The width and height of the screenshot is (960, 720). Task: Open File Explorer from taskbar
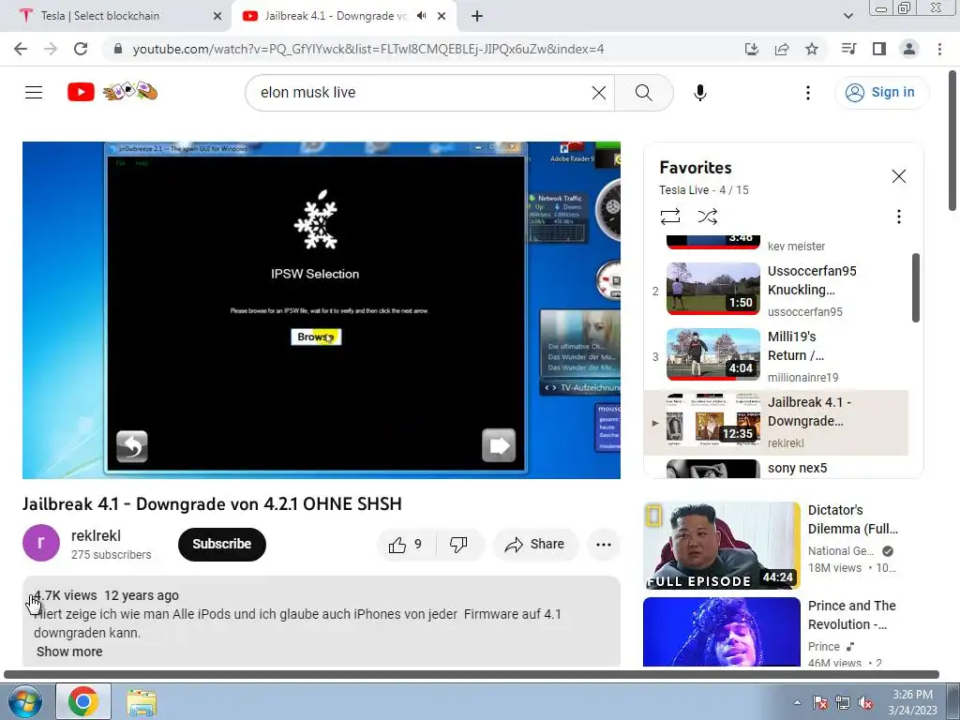click(x=142, y=701)
